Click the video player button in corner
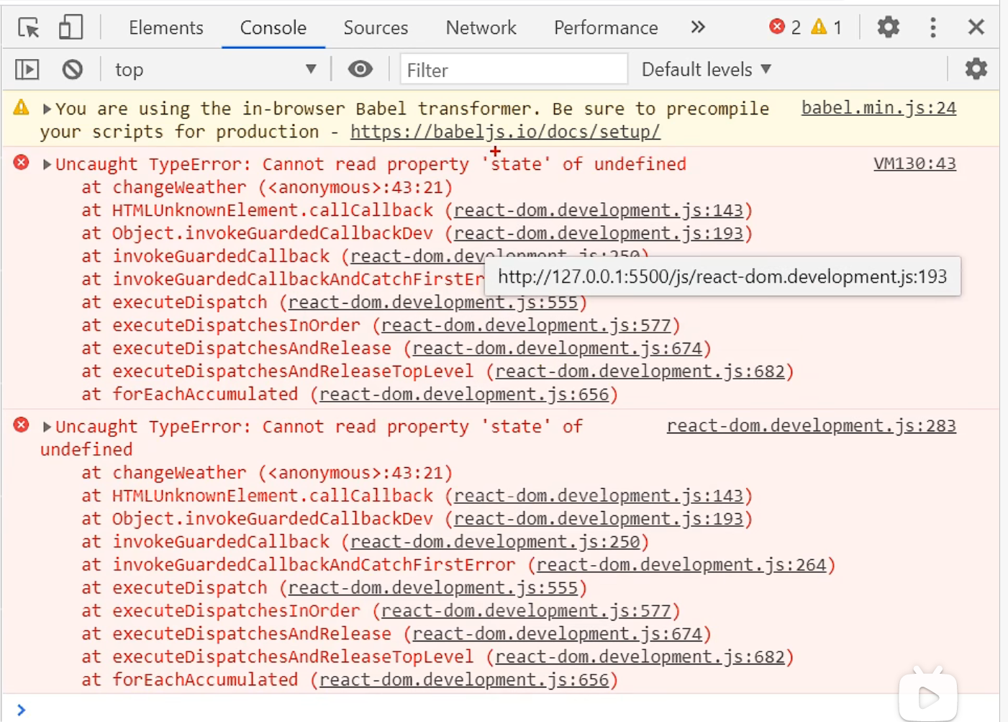This screenshot has width=1008, height=722. 928,695
